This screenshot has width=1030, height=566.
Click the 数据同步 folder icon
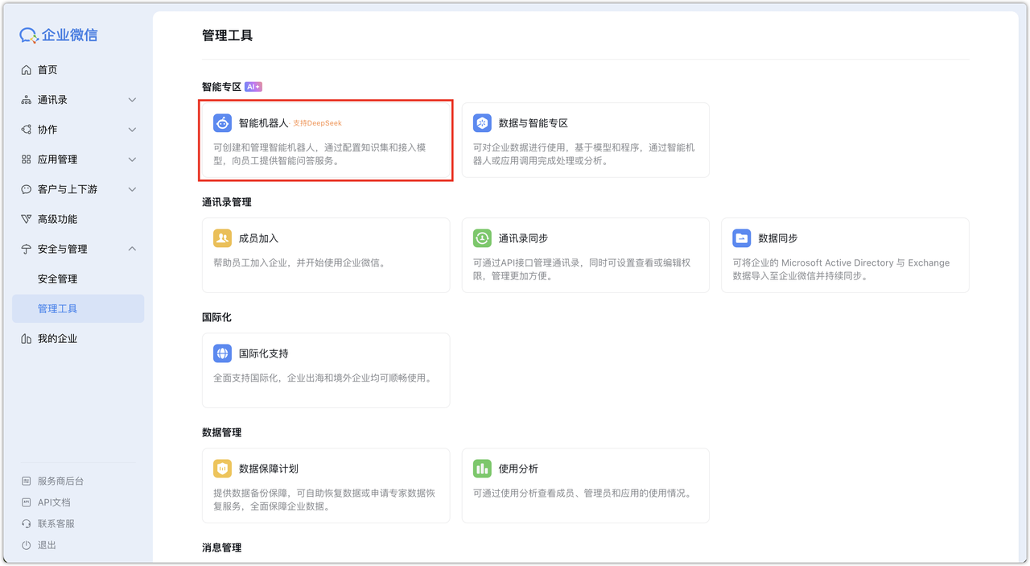coord(740,238)
